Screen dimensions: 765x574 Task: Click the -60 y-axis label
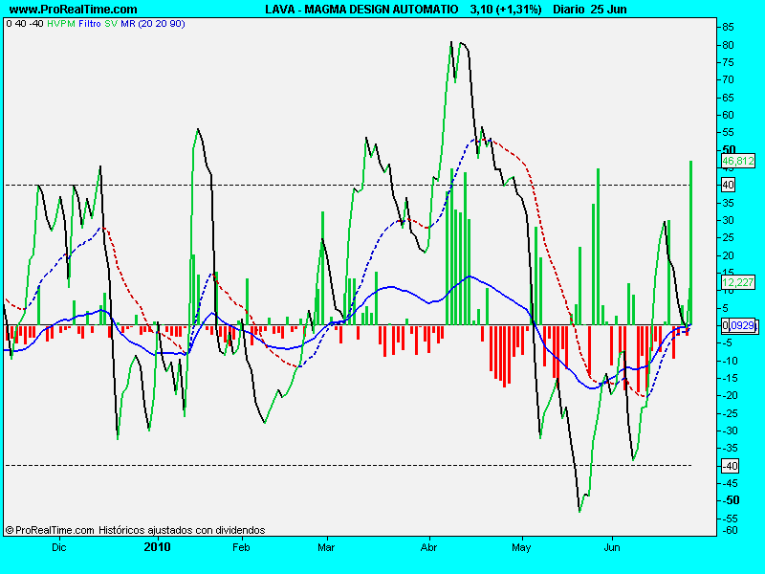pyautogui.click(x=730, y=531)
